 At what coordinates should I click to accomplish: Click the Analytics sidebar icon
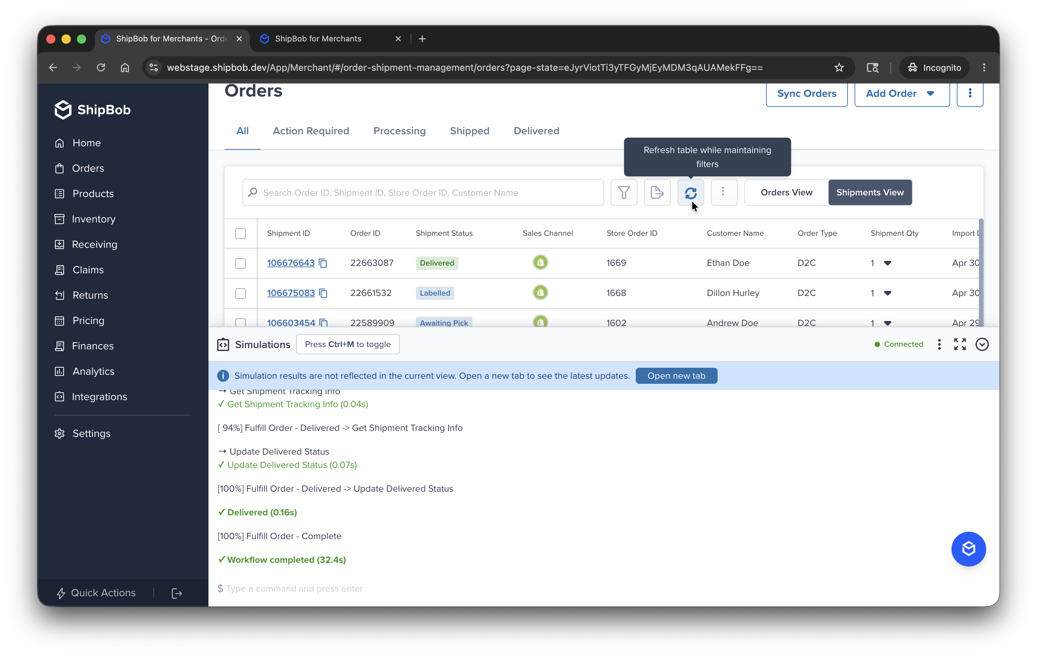[59, 371]
